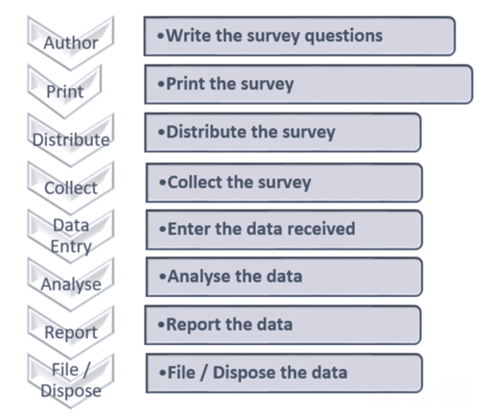Select the Collect chevron shape
The width and height of the screenshot is (504, 418).
coord(71,188)
